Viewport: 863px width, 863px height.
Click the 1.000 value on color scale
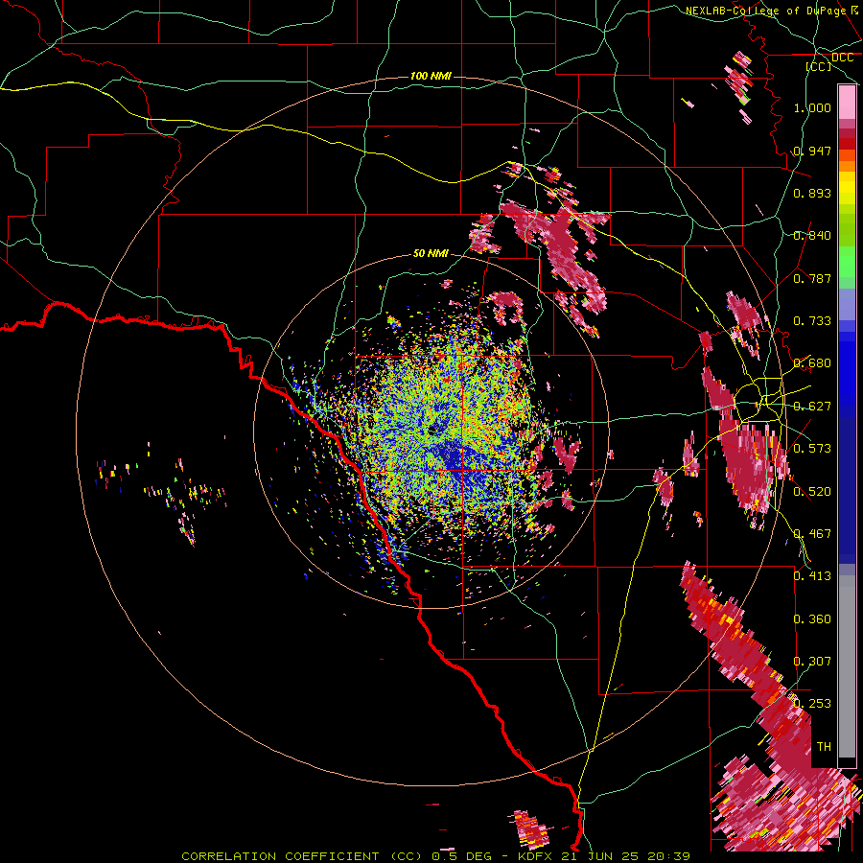coord(812,107)
